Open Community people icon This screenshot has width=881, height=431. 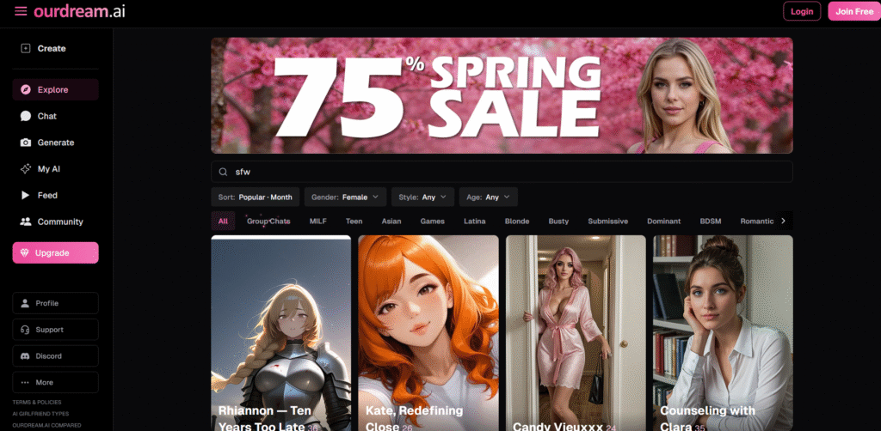(x=26, y=222)
